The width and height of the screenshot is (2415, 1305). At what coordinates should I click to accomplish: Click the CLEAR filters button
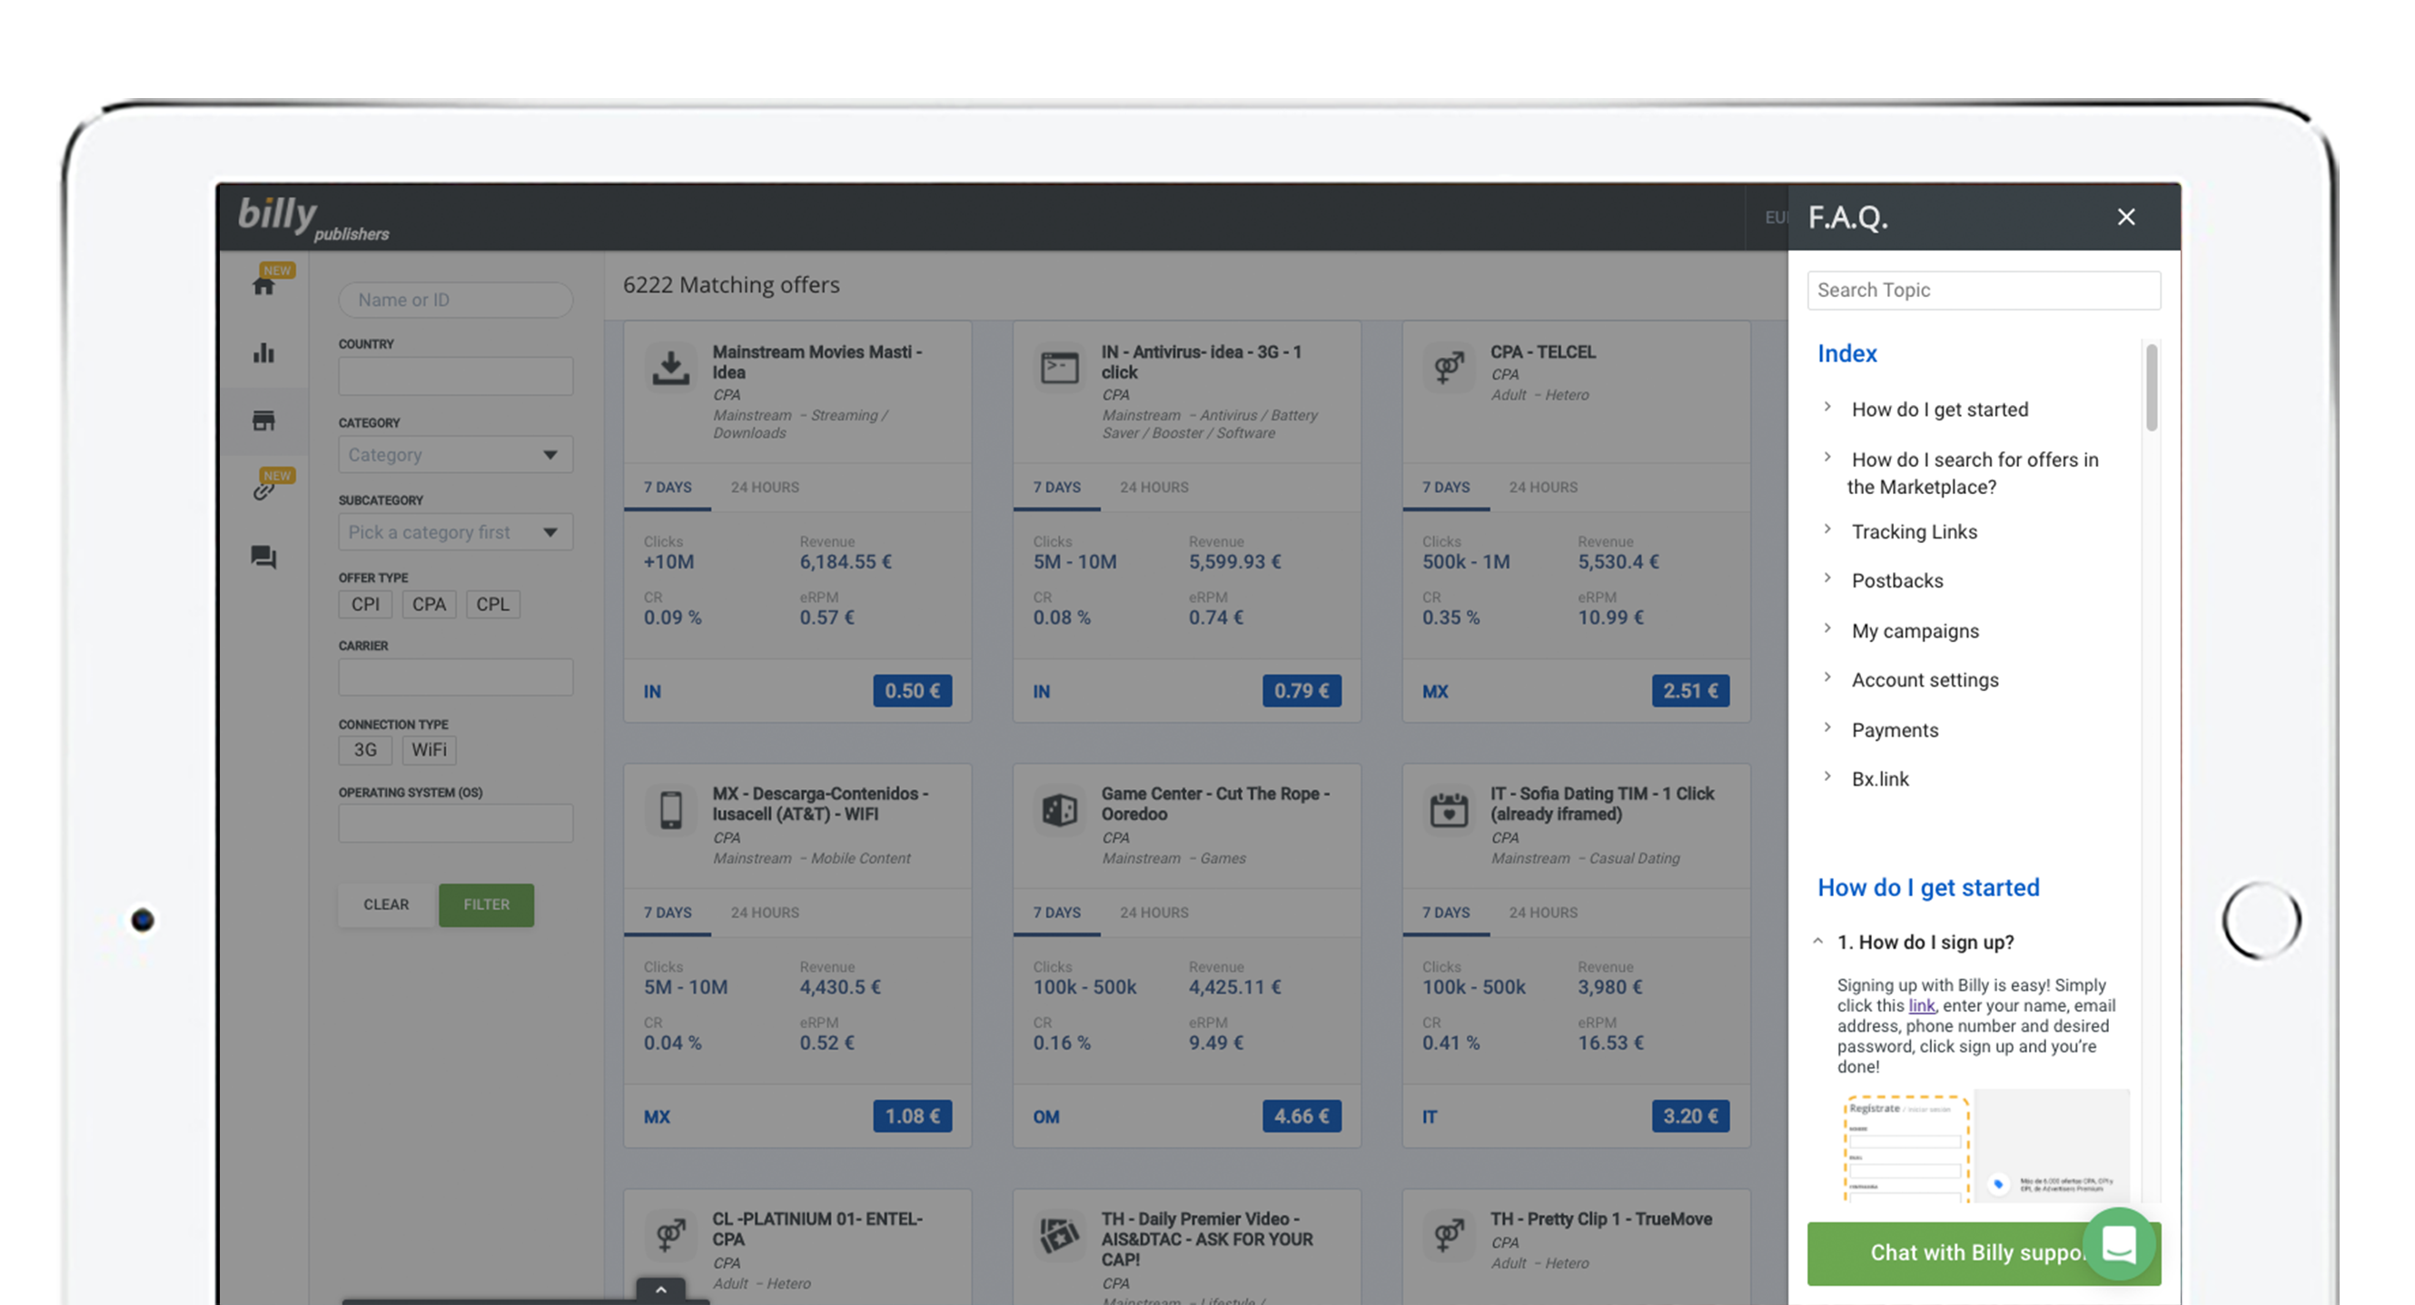386,905
